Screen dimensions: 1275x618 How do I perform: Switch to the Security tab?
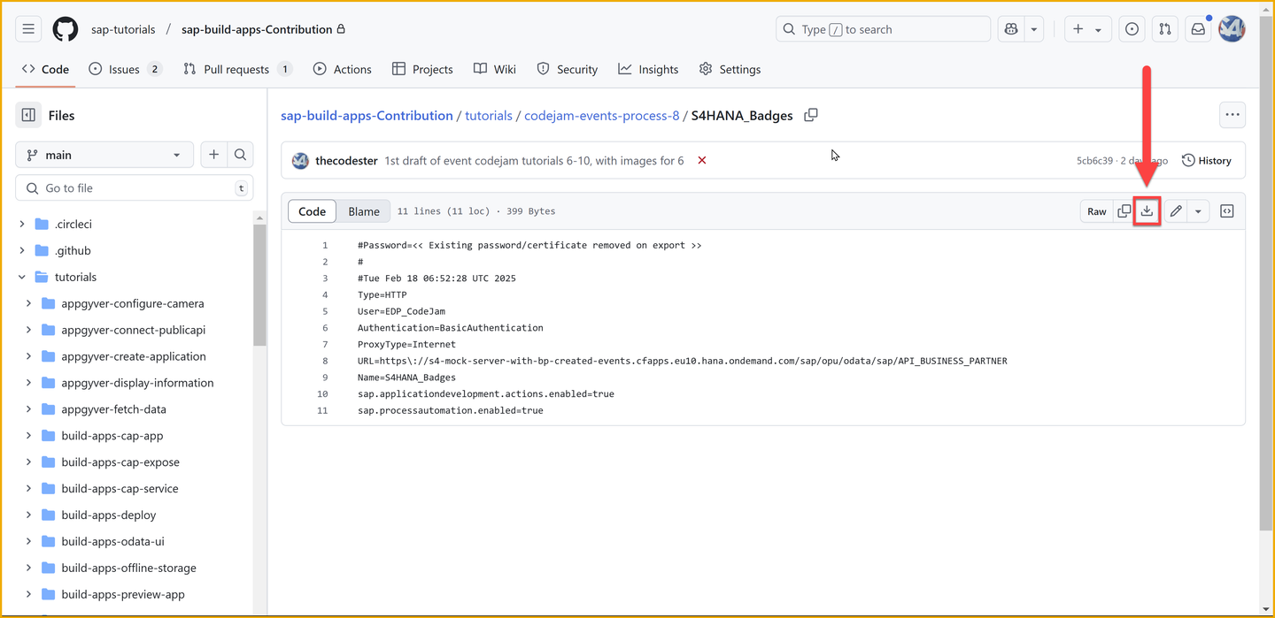(x=568, y=69)
